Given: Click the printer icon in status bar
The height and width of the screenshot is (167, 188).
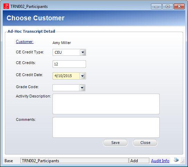Looking at the screenshot, I should tap(176, 160).
